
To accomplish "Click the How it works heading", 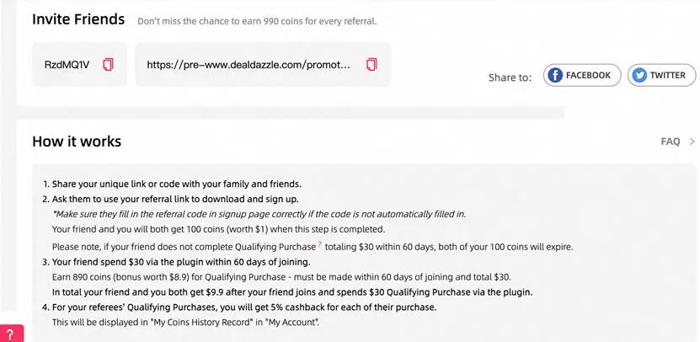I will tap(77, 142).
